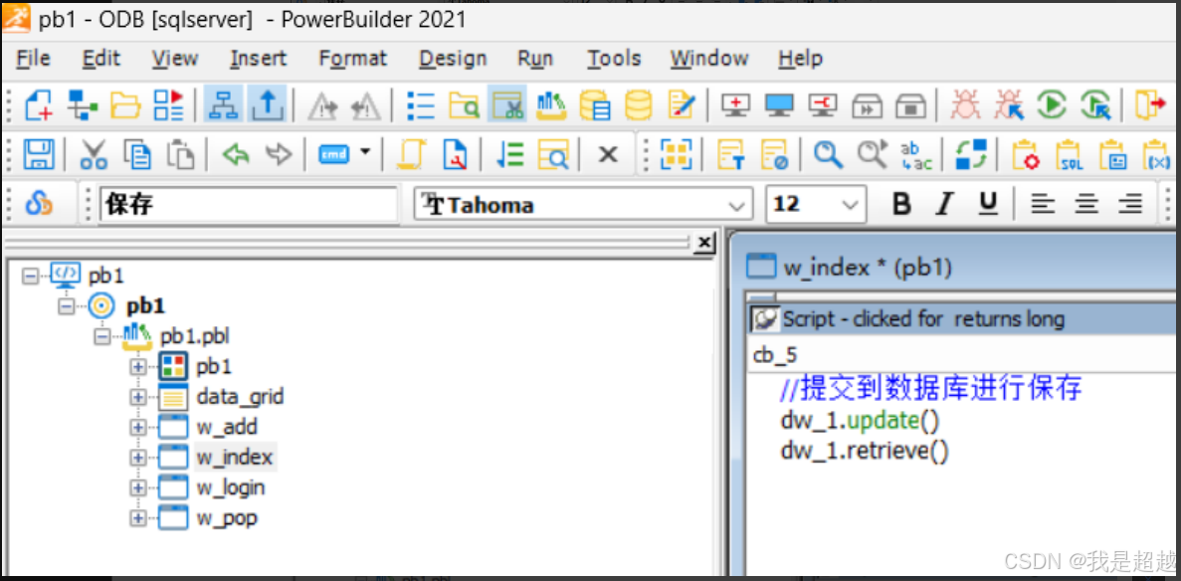Viewport: 1181px width, 581px height.
Task: Toggle bold formatting
Action: coord(901,204)
